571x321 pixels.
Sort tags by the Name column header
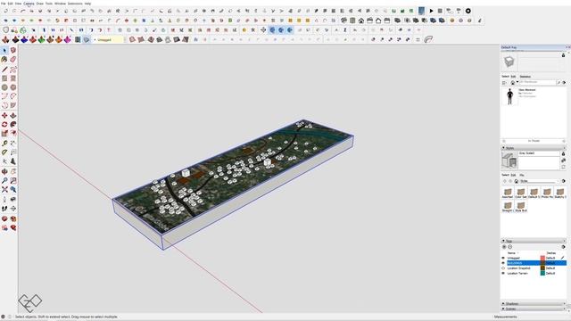click(511, 253)
